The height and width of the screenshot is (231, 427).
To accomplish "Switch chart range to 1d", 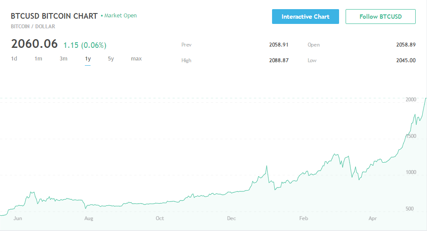I will pyautogui.click(x=14, y=58).
